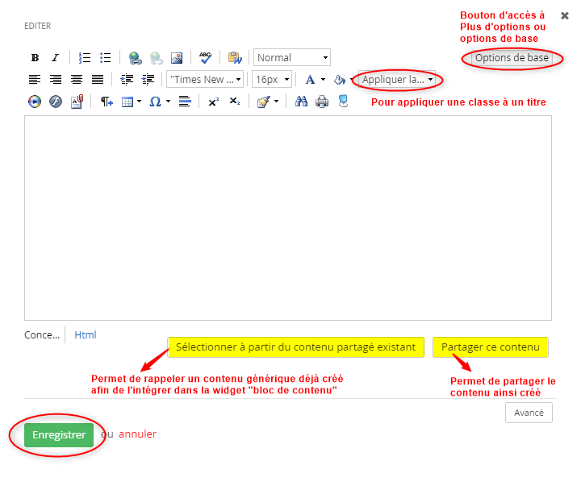The width and height of the screenshot is (581, 490).
Task: Click the text foreground color picker
Action: (x=310, y=80)
